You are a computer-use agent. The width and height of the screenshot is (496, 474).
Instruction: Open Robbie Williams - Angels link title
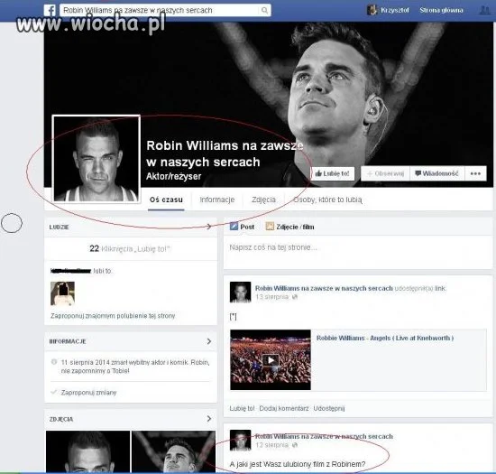(385, 339)
